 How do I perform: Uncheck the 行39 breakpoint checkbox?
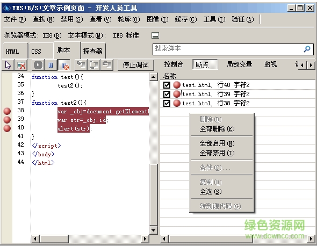point(167,94)
